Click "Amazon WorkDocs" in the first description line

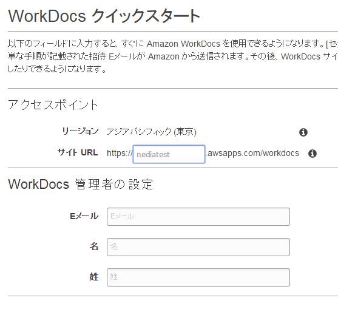[183, 44]
